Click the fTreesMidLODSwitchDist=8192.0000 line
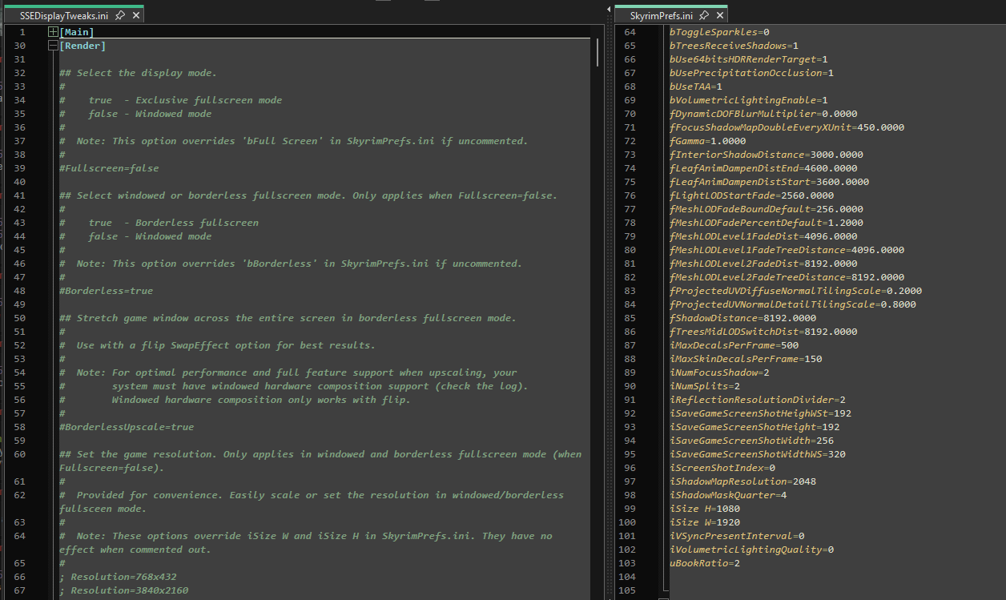Screen dimensions: 1006x600 click(763, 332)
